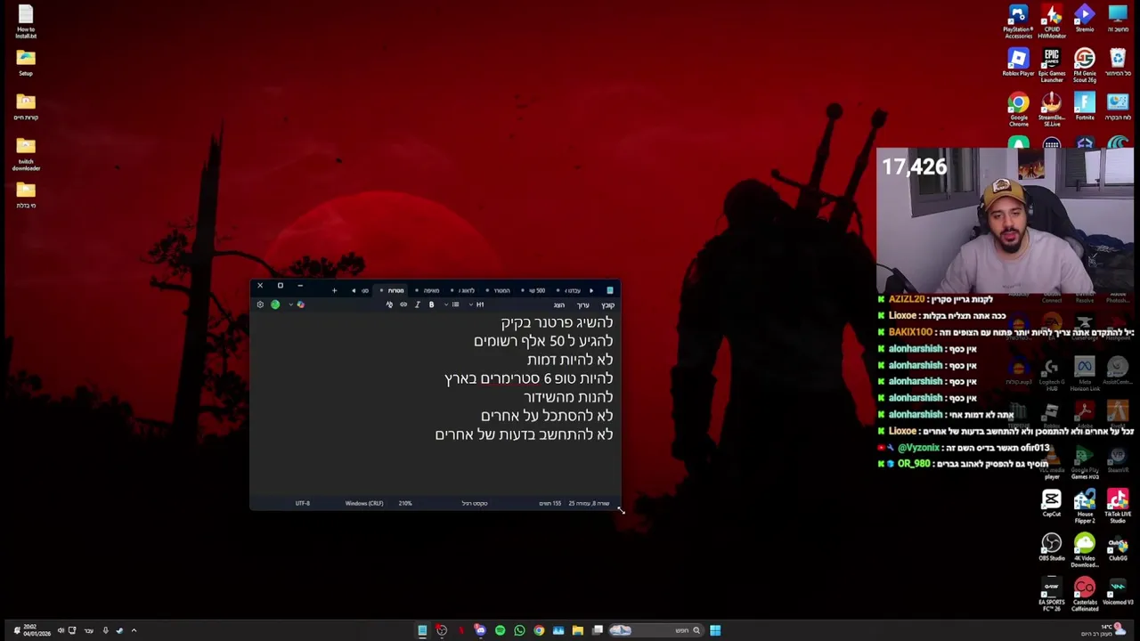Viewport: 1140px width, 641px height.
Task: Open Roblox Player desktop shortcut
Action: click(1018, 62)
